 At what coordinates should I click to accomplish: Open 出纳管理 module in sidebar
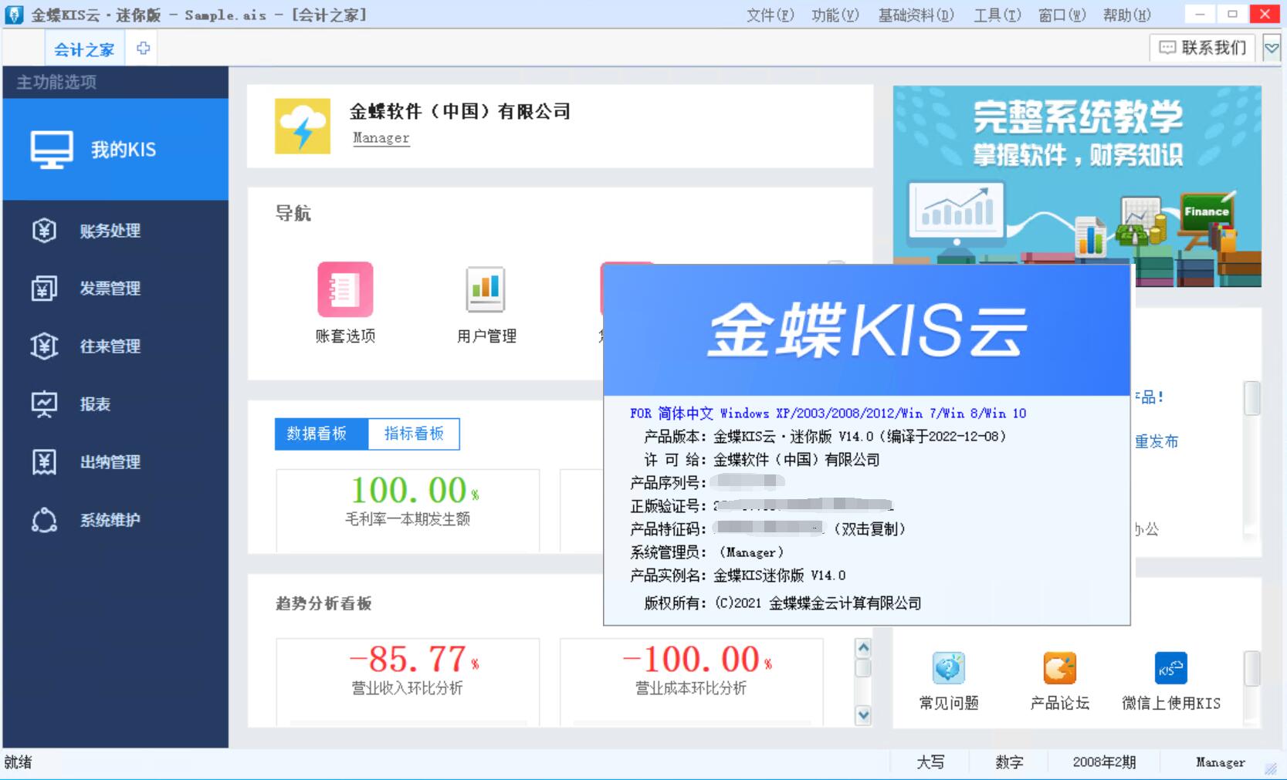point(115,462)
